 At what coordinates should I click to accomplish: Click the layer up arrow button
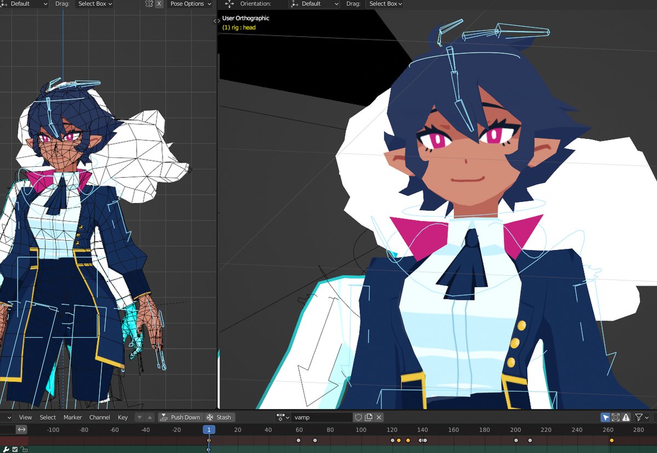tap(150, 417)
